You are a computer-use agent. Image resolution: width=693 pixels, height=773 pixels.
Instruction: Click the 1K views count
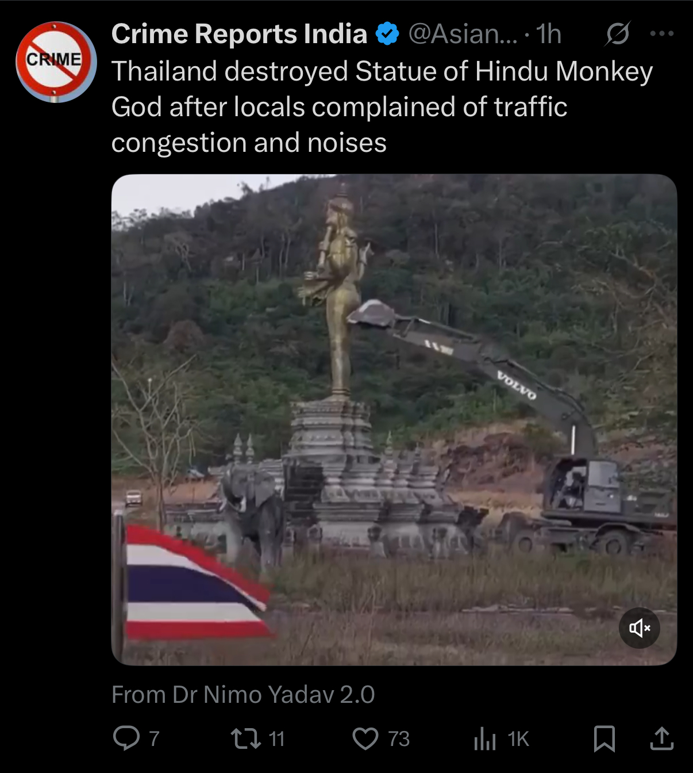(x=518, y=739)
